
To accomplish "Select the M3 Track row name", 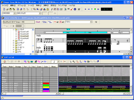I will (x=5, y=87).
